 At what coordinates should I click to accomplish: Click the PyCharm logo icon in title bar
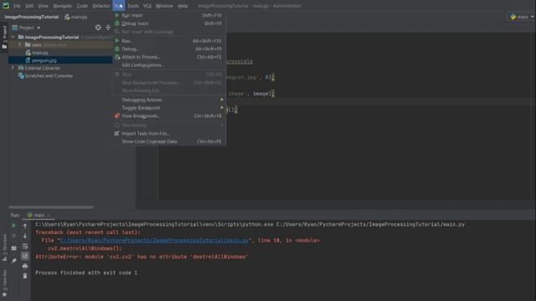(6, 6)
